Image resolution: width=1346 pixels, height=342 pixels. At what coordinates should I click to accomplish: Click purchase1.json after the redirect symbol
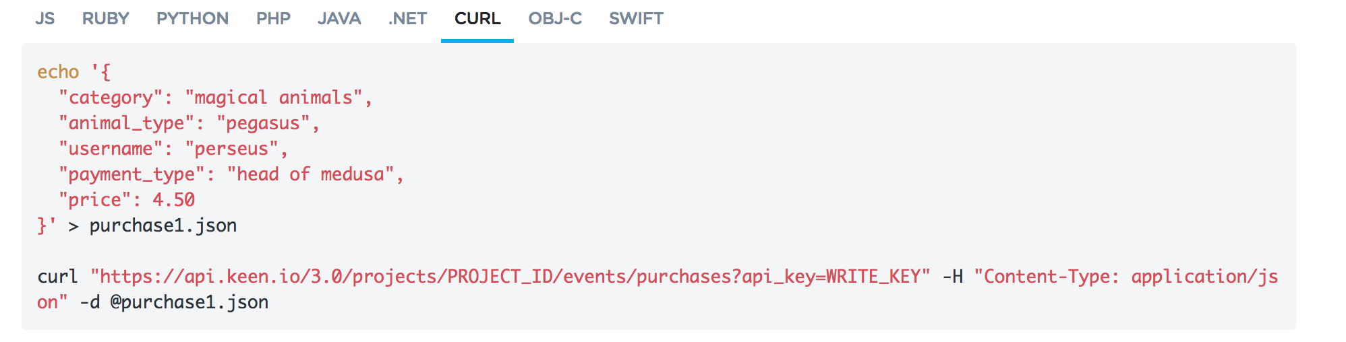163,226
